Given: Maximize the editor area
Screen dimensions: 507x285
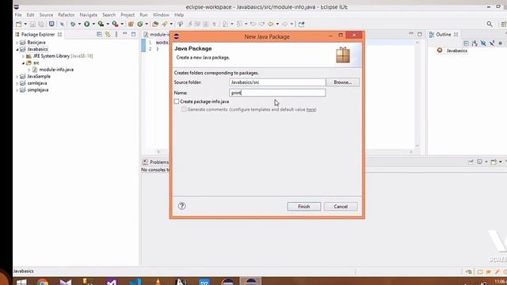Looking at the screenshot, I should 420,34.
